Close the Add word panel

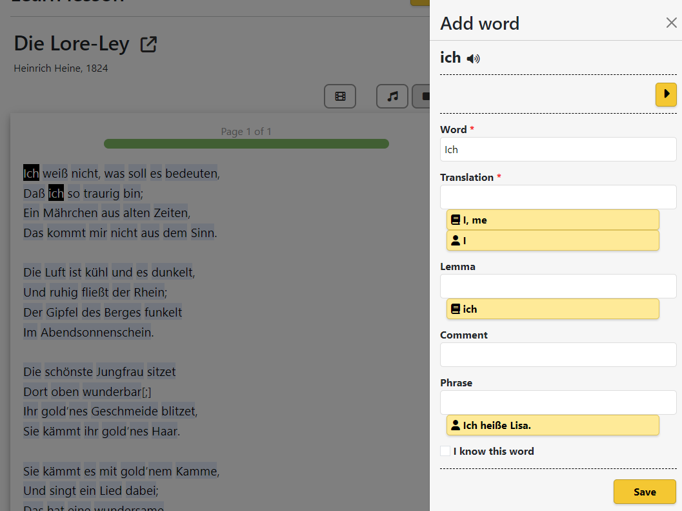671,23
